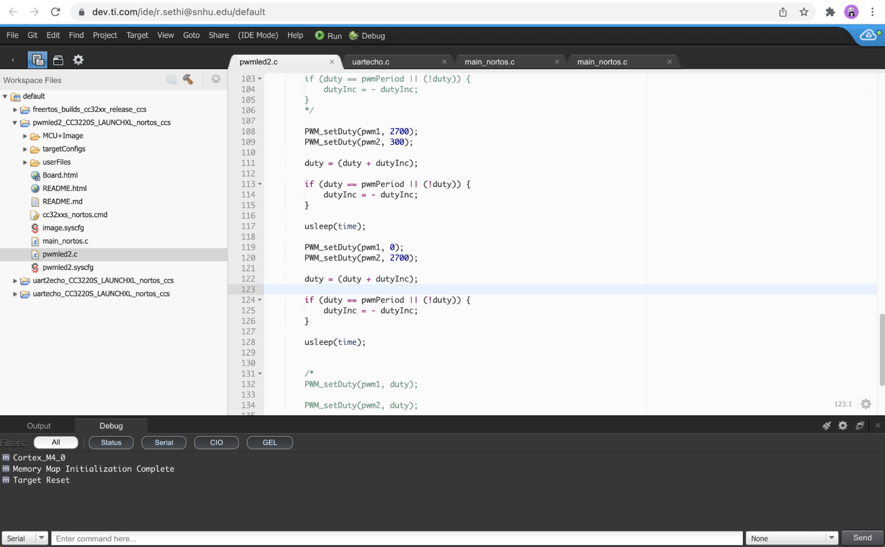
Task: Clear the debug console with the broom icon
Action: pyautogui.click(x=826, y=425)
